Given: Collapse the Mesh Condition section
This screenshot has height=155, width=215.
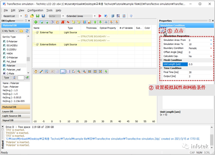Looking at the screenshot, I should click(161, 60).
